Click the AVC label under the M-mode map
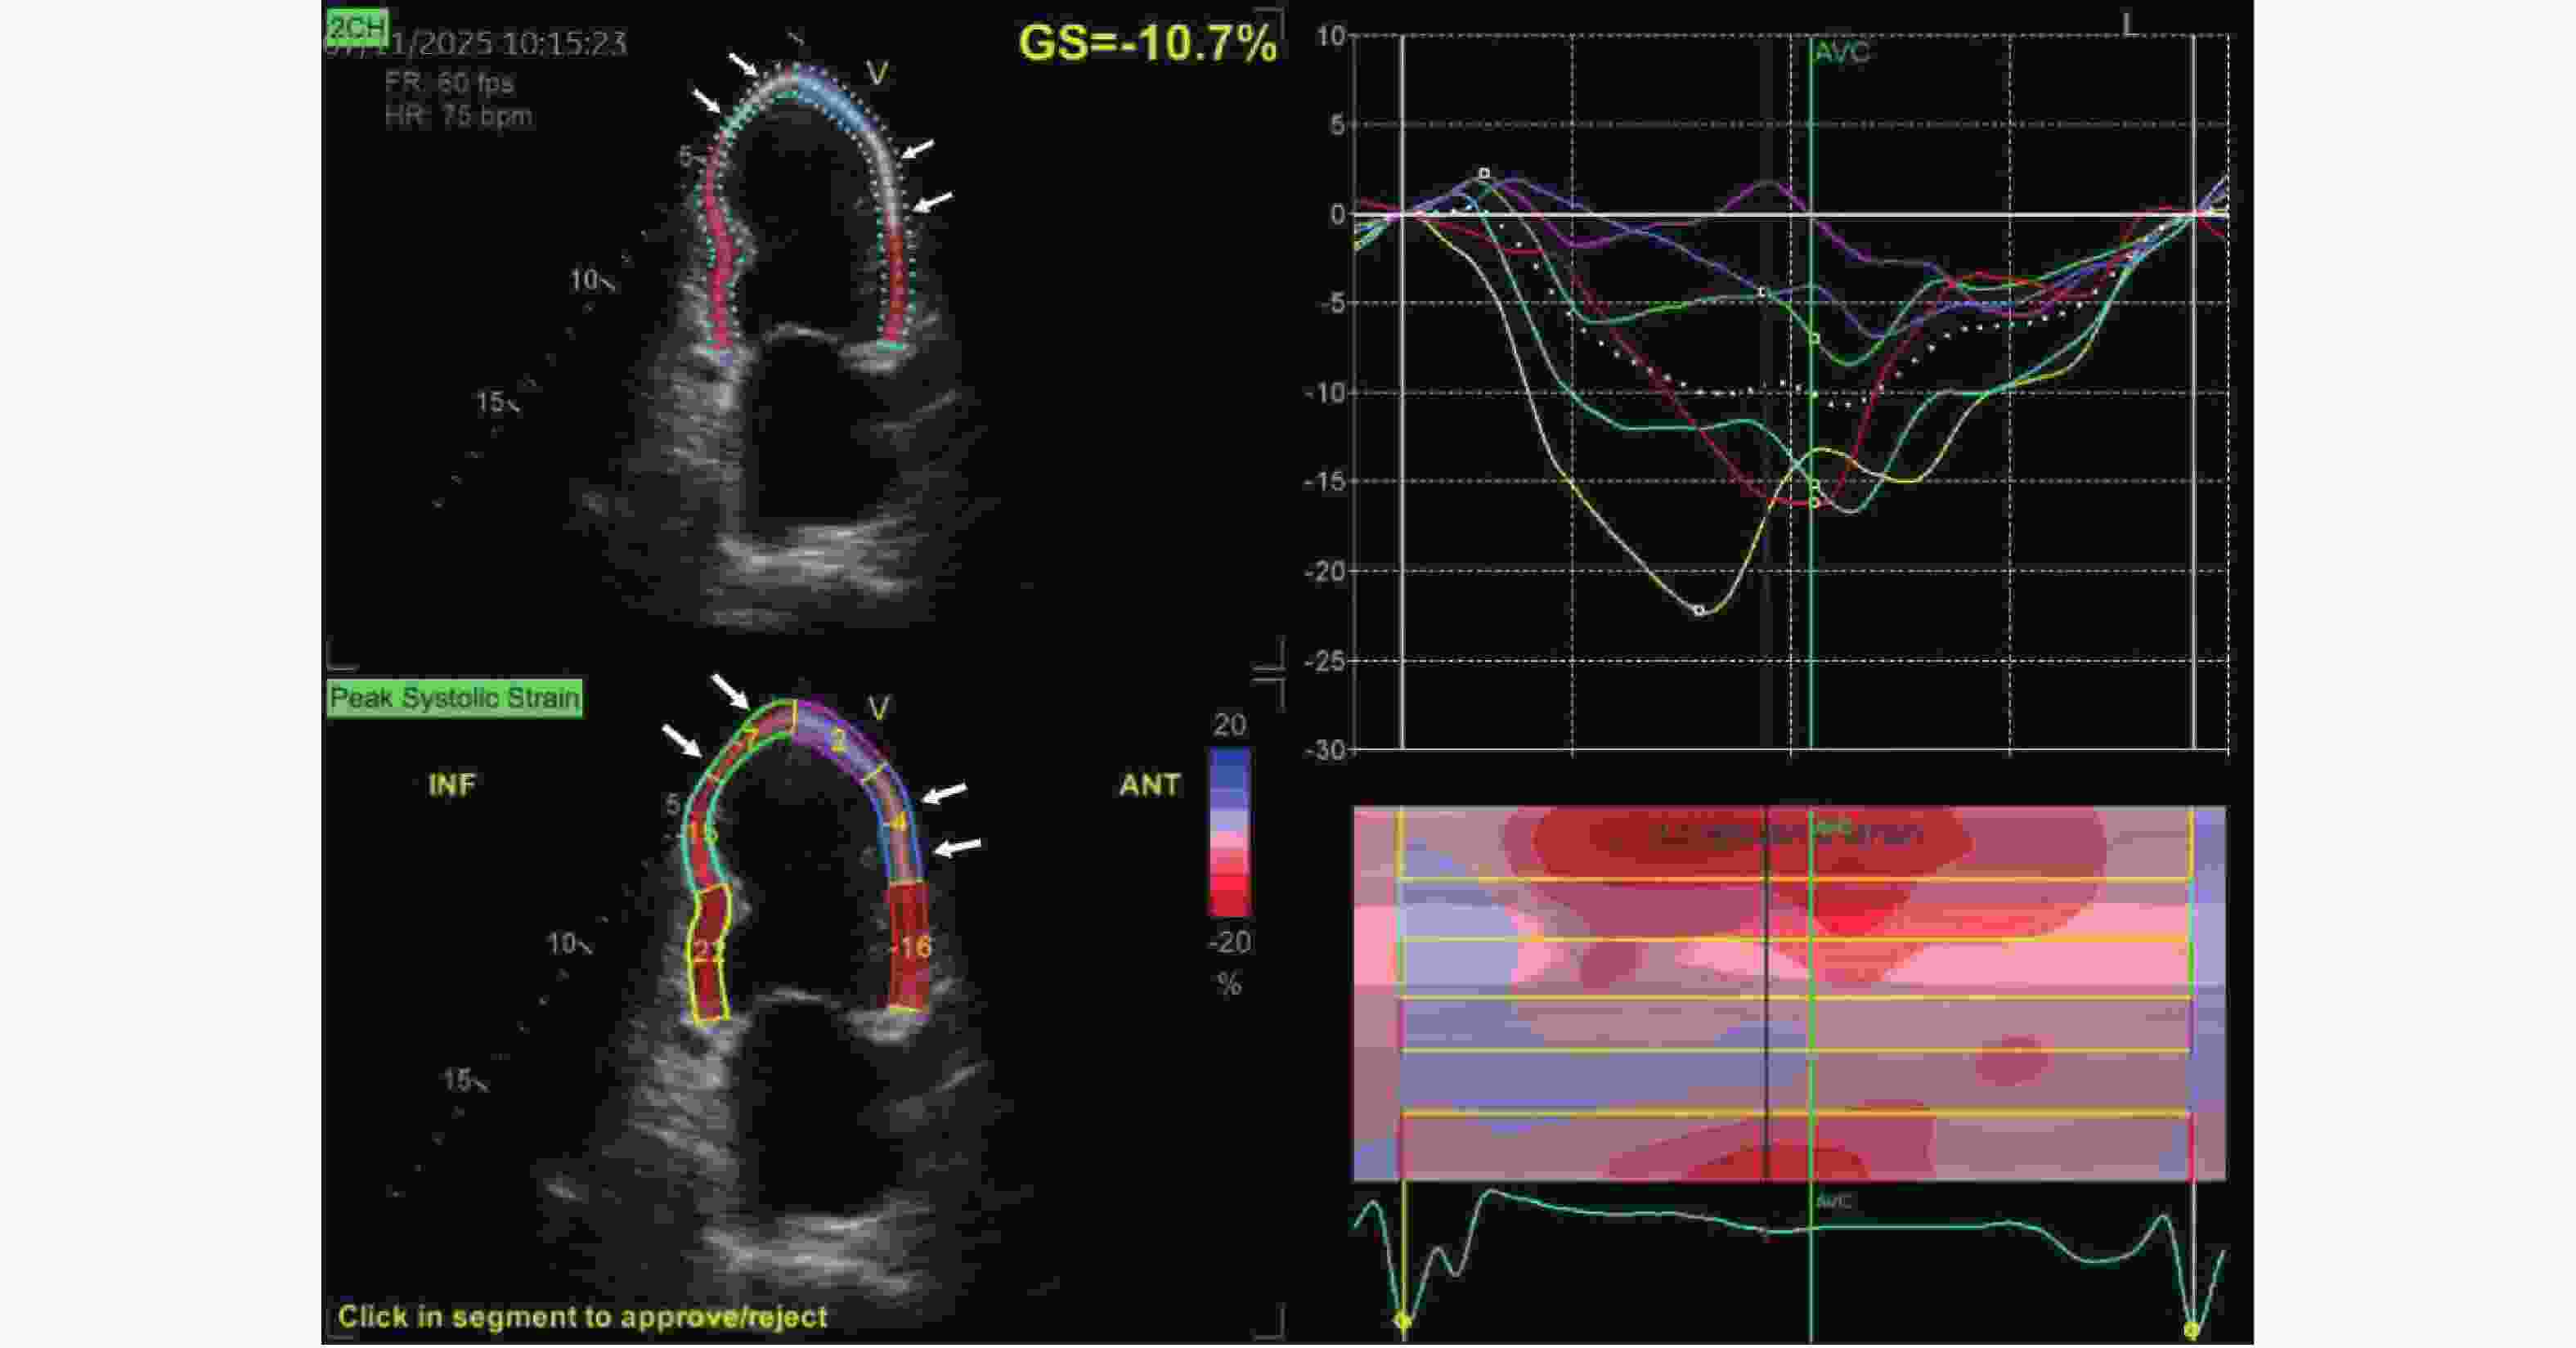This screenshot has width=2576, height=1348. [x=1834, y=1201]
